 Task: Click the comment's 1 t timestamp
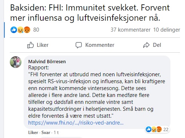(56, 133)
